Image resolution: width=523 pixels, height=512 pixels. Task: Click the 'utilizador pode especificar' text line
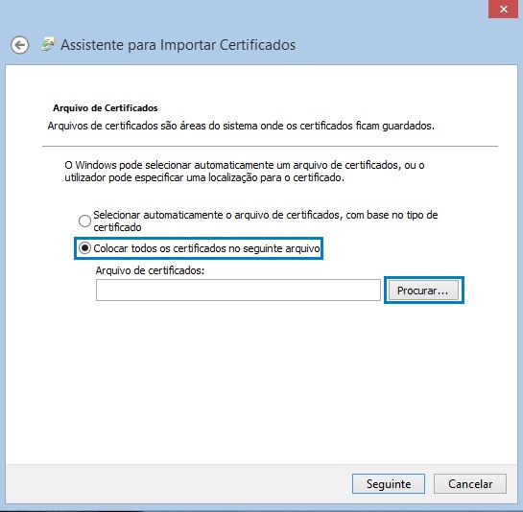tap(204, 177)
